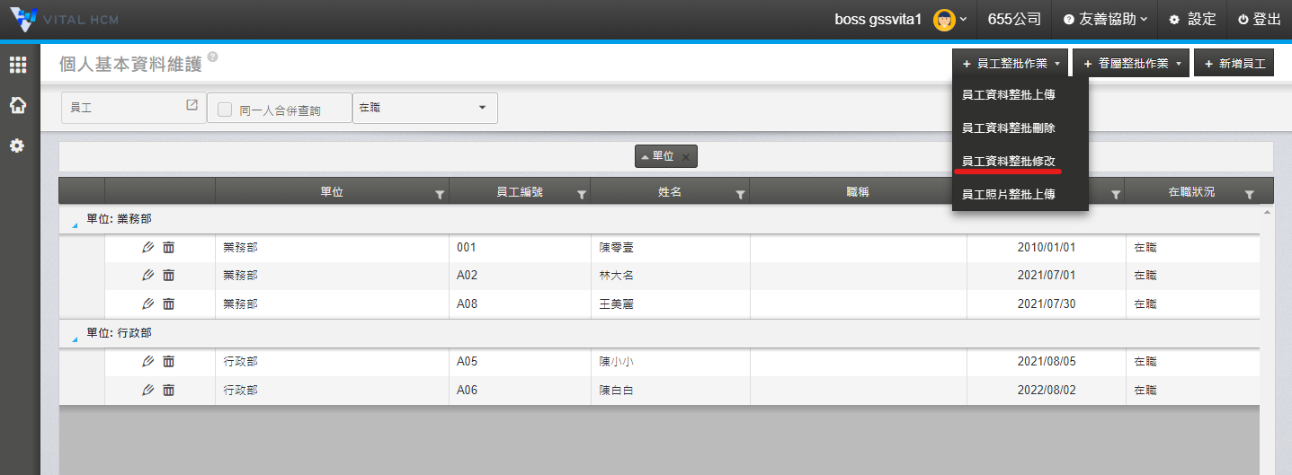This screenshot has width=1292, height=475.
Task: Go to the home icon in sidebar
Action: click(x=17, y=105)
